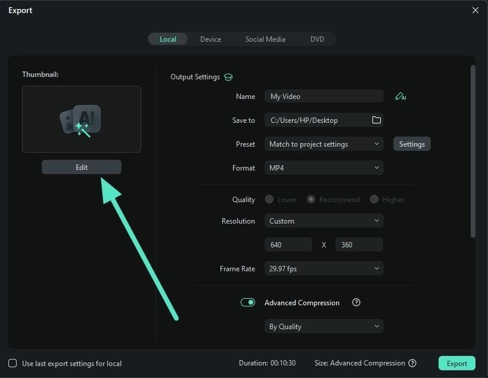Click the green Export button
488x378 pixels.
456,363
